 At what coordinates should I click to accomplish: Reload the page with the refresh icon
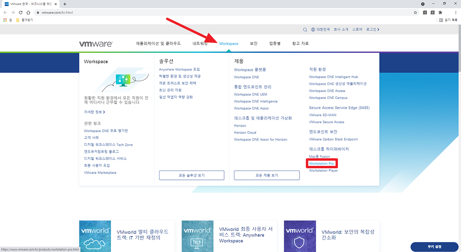[20, 12]
